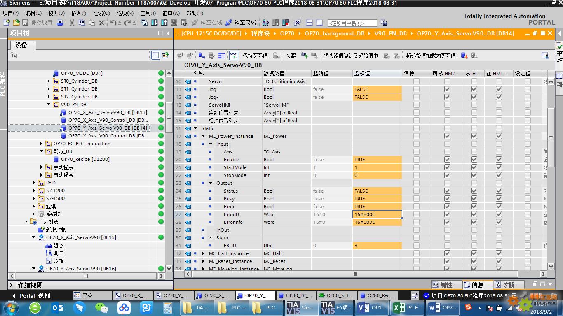Click the Cross-references icon in toolbar
The height and width of the screenshot is (316, 563).
click(x=297, y=23)
